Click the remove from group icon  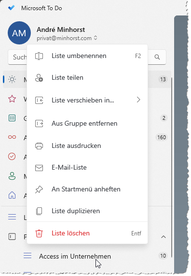pos(39,124)
